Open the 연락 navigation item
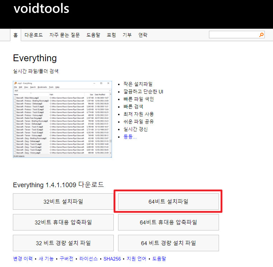The image size is (273, 267). pos(143,35)
